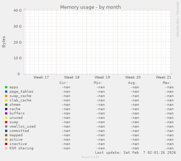Click the 'Max:' column header
Screen dimensions: 181x161
[x=167, y=83]
